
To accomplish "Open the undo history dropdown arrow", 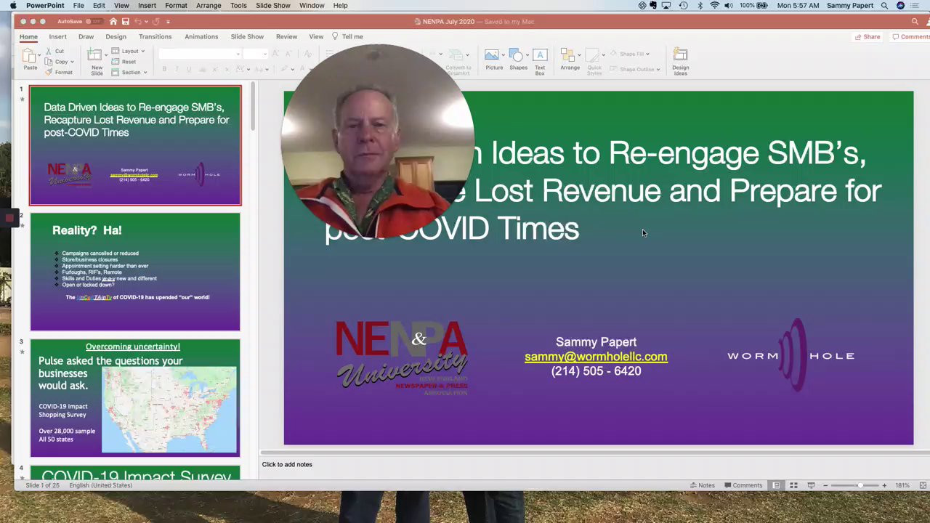I will click(x=145, y=22).
